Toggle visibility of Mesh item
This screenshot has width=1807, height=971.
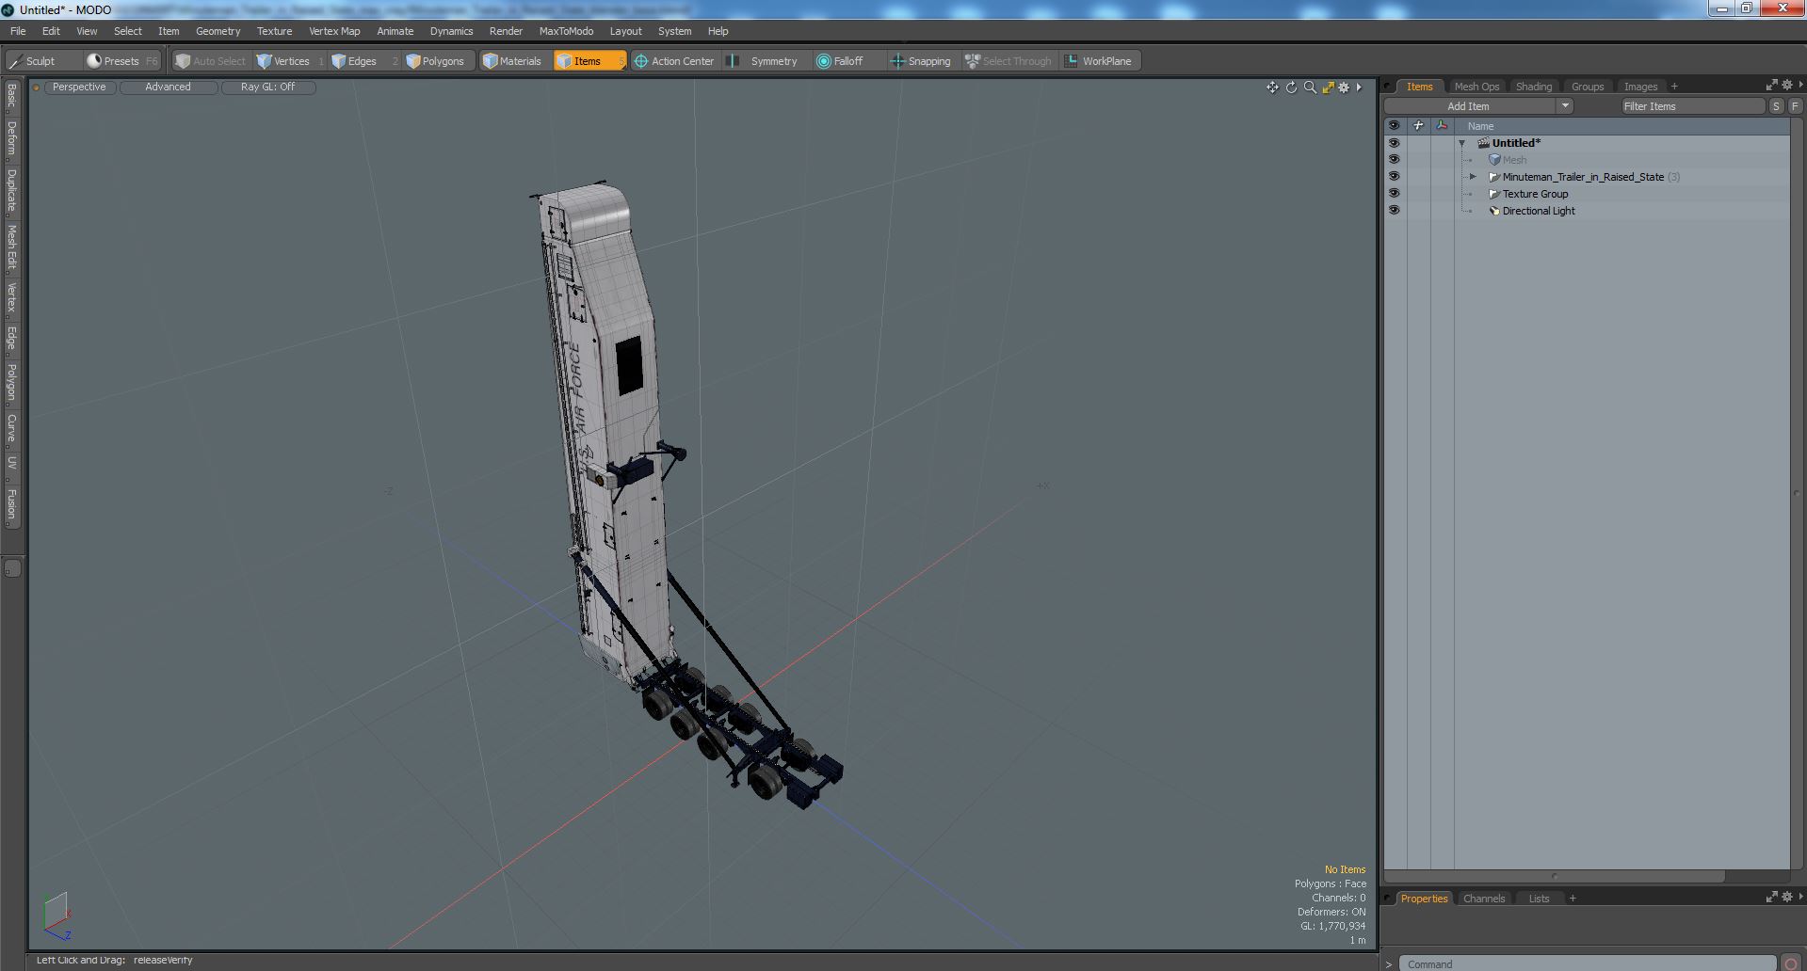point(1394,160)
